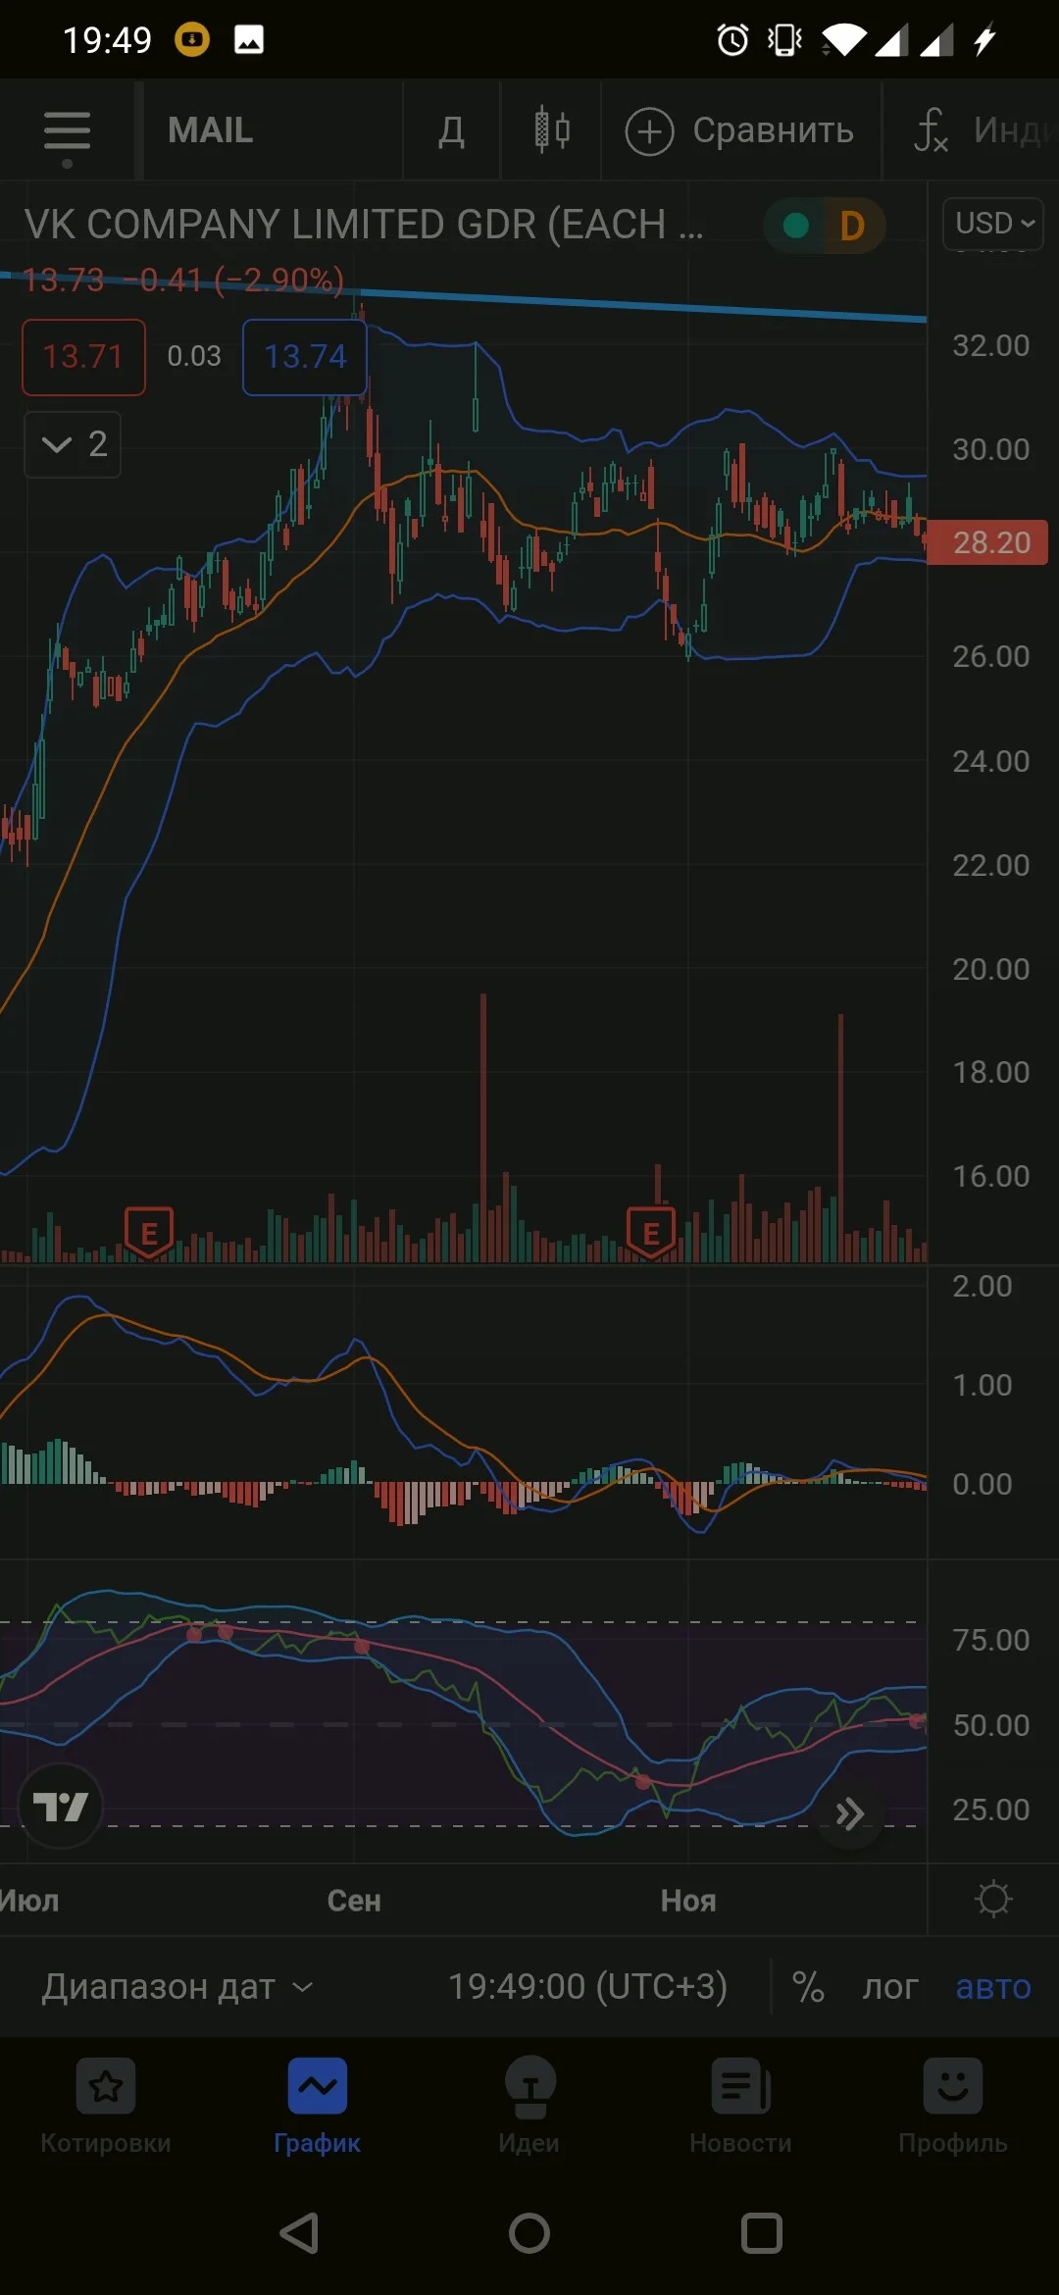Tap the green market status dot
The height and width of the screenshot is (2295, 1059).
click(796, 226)
